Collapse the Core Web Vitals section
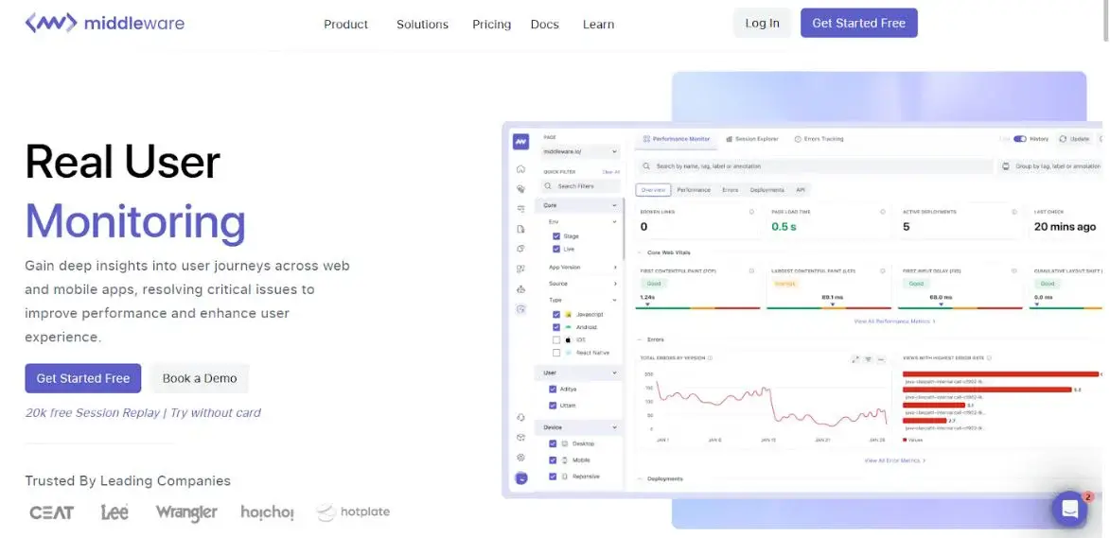Screen dimensions: 1110x538 [x=640, y=252]
